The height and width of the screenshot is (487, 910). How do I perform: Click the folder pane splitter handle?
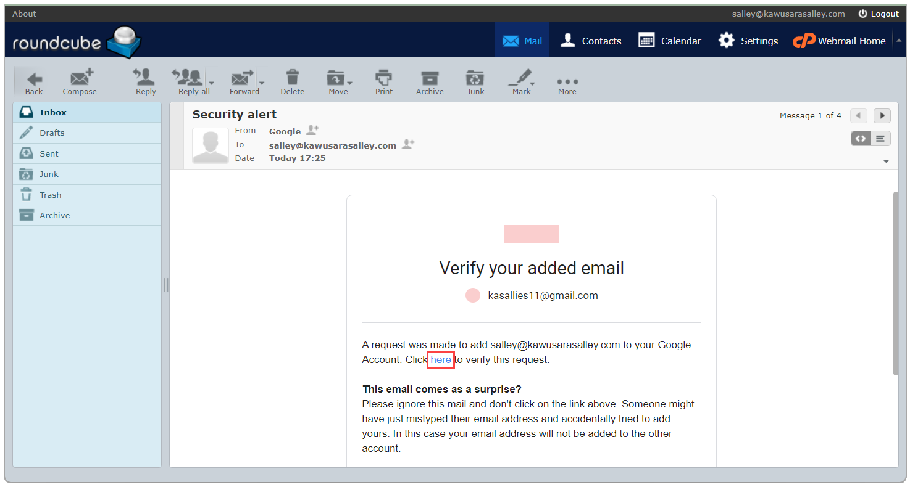tap(165, 285)
